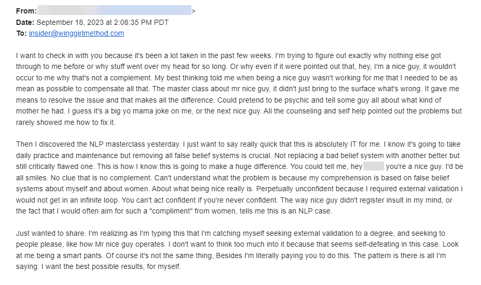Click the paragraph starting "Just wanted to share"
Viewport: 481px width, 285px height.
(x=237, y=250)
